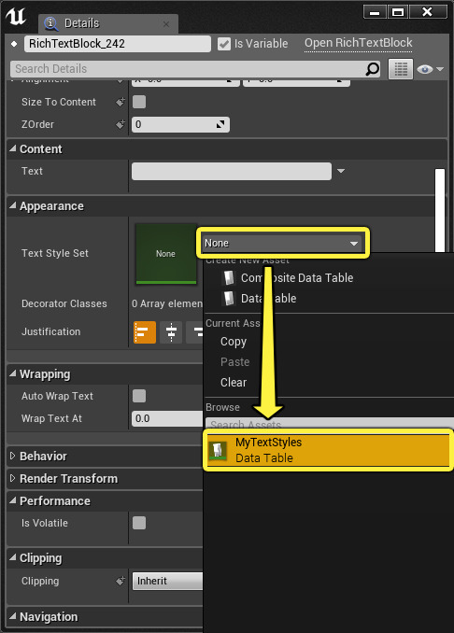The width and height of the screenshot is (454, 633).
Task: Select Paste in the asset menu
Action: pyautogui.click(x=234, y=361)
